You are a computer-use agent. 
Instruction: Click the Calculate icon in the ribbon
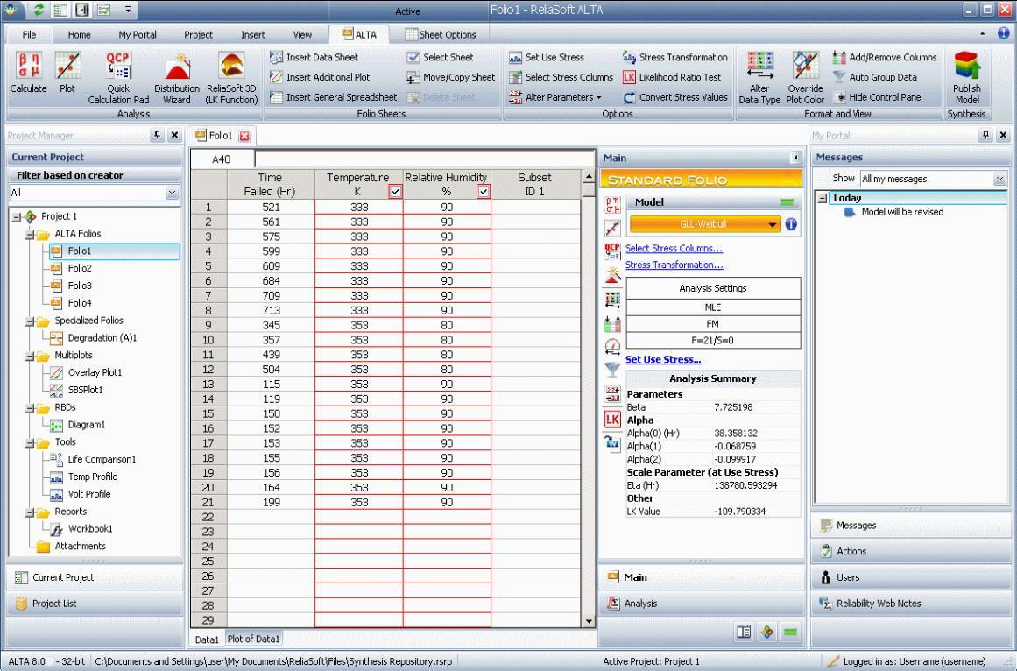pos(29,72)
